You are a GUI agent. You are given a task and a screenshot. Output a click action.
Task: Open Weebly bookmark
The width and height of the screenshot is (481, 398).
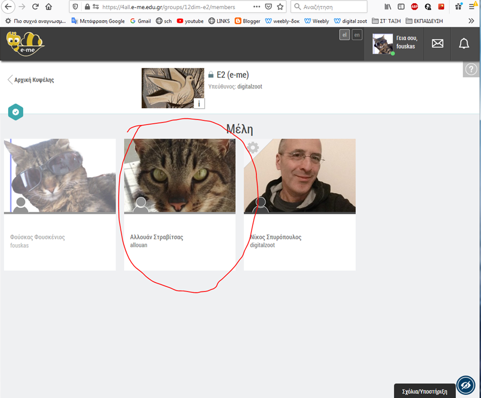click(x=317, y=21)
